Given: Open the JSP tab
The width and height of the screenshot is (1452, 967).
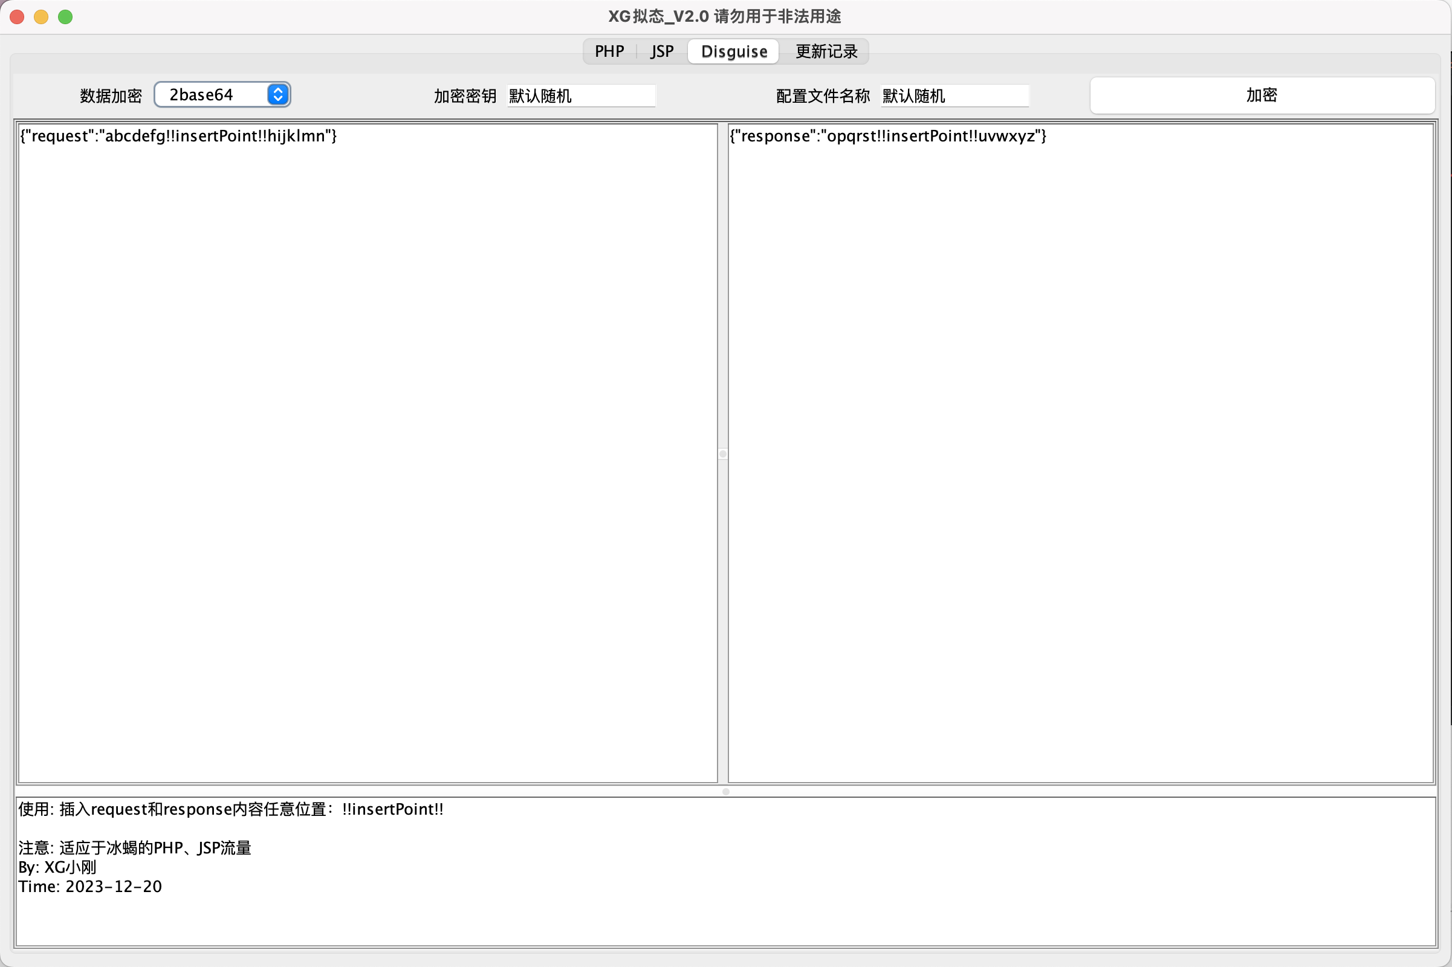Looking at the screenshot, I should point(662,51).
